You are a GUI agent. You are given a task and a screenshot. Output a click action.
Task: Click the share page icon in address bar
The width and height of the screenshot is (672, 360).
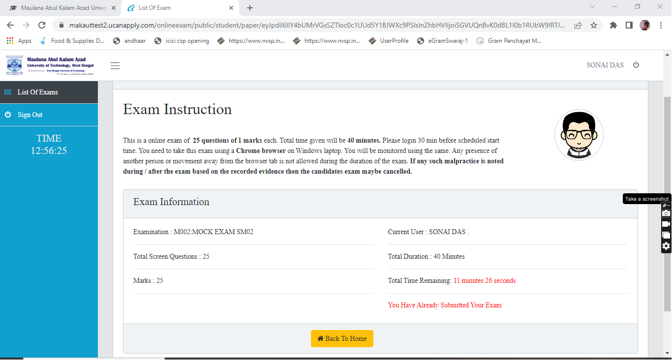578,25
